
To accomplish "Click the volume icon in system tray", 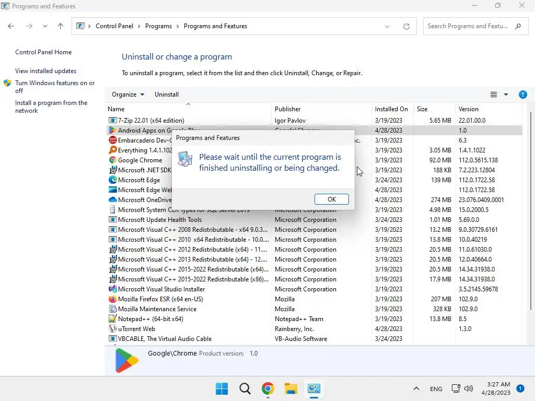I will click(469, 388).
